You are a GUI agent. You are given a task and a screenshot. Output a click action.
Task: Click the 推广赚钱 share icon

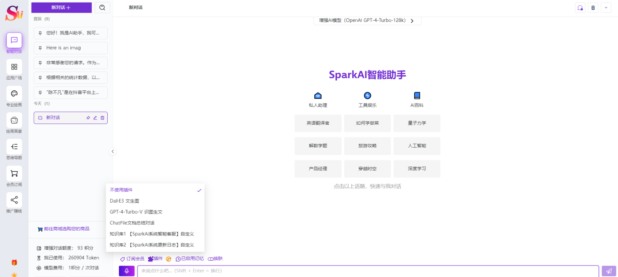point(14,200)
